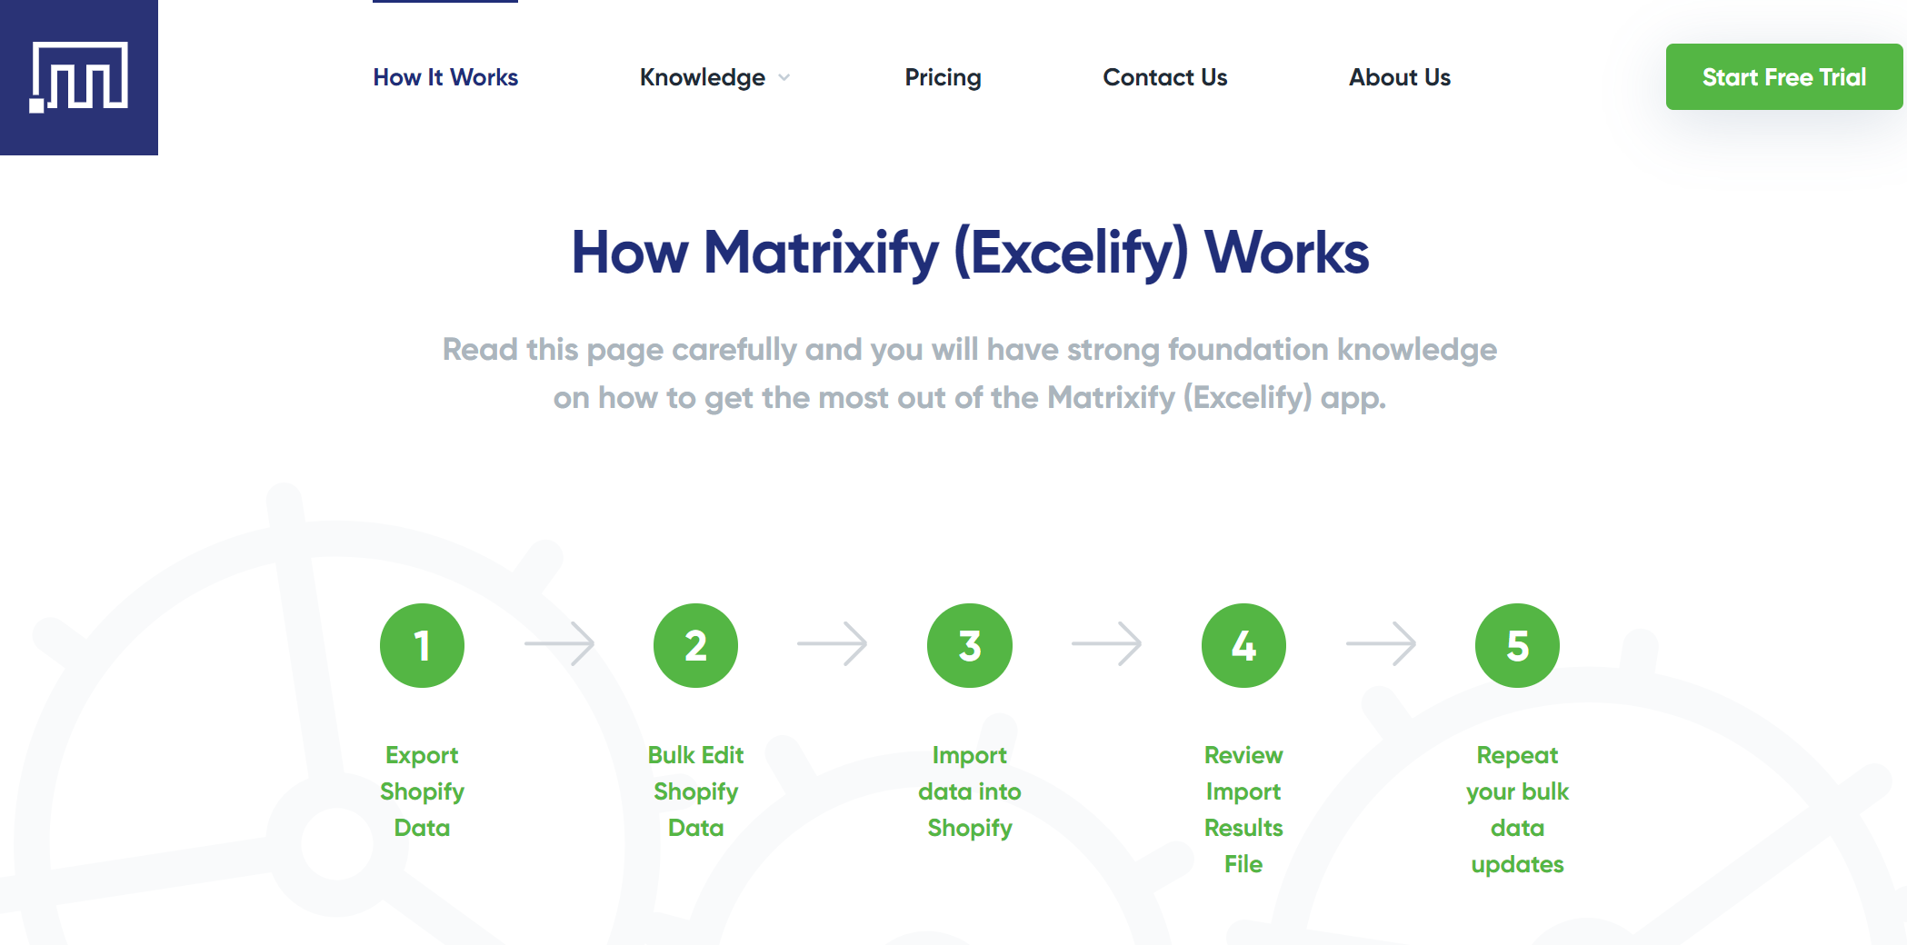Click the Start Free Trial button
This screenshot has height=945, width=1907.
click(x=1783, y=77)
